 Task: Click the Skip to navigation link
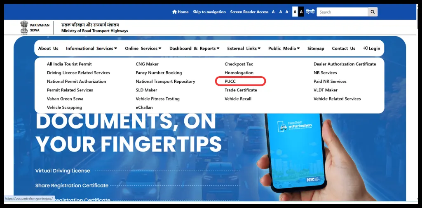point(209,12)
